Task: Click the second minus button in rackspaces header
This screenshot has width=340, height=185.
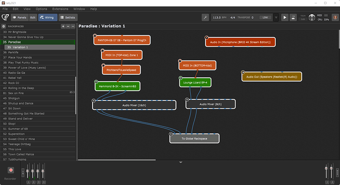Action: (x=73, y=26)
